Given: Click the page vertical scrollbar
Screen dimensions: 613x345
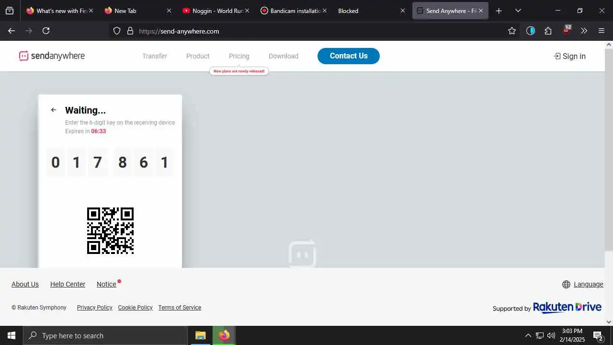Looking at the screenshot, I should pos(609,149).
